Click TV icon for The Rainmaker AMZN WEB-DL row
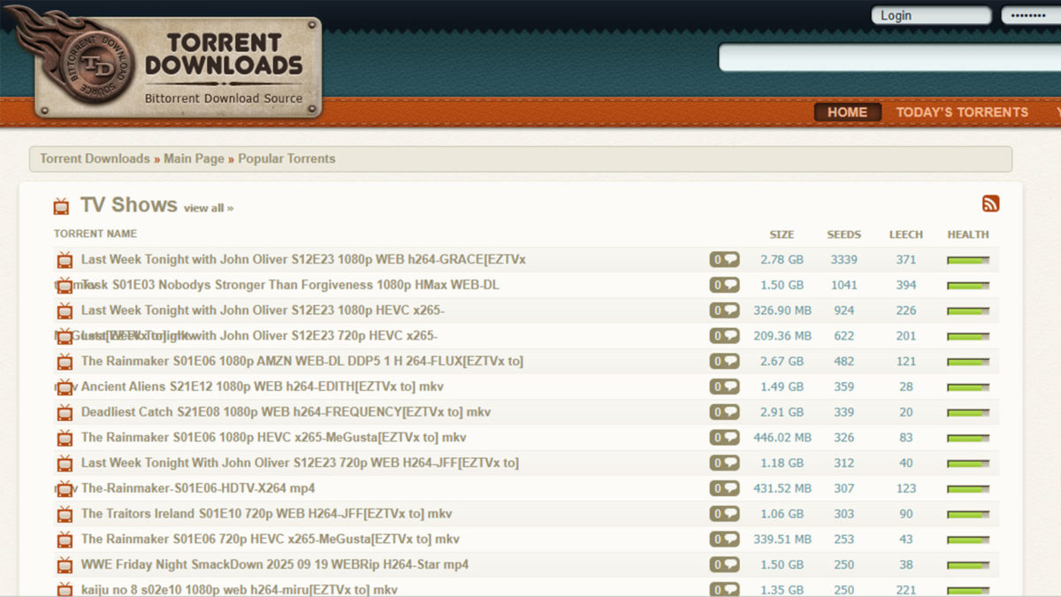This screenshot has height=597, width=1061. tap(65, 362)
